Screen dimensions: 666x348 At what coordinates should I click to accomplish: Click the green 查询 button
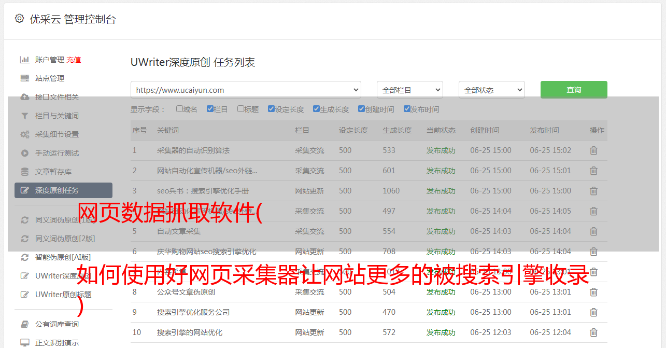574,90
